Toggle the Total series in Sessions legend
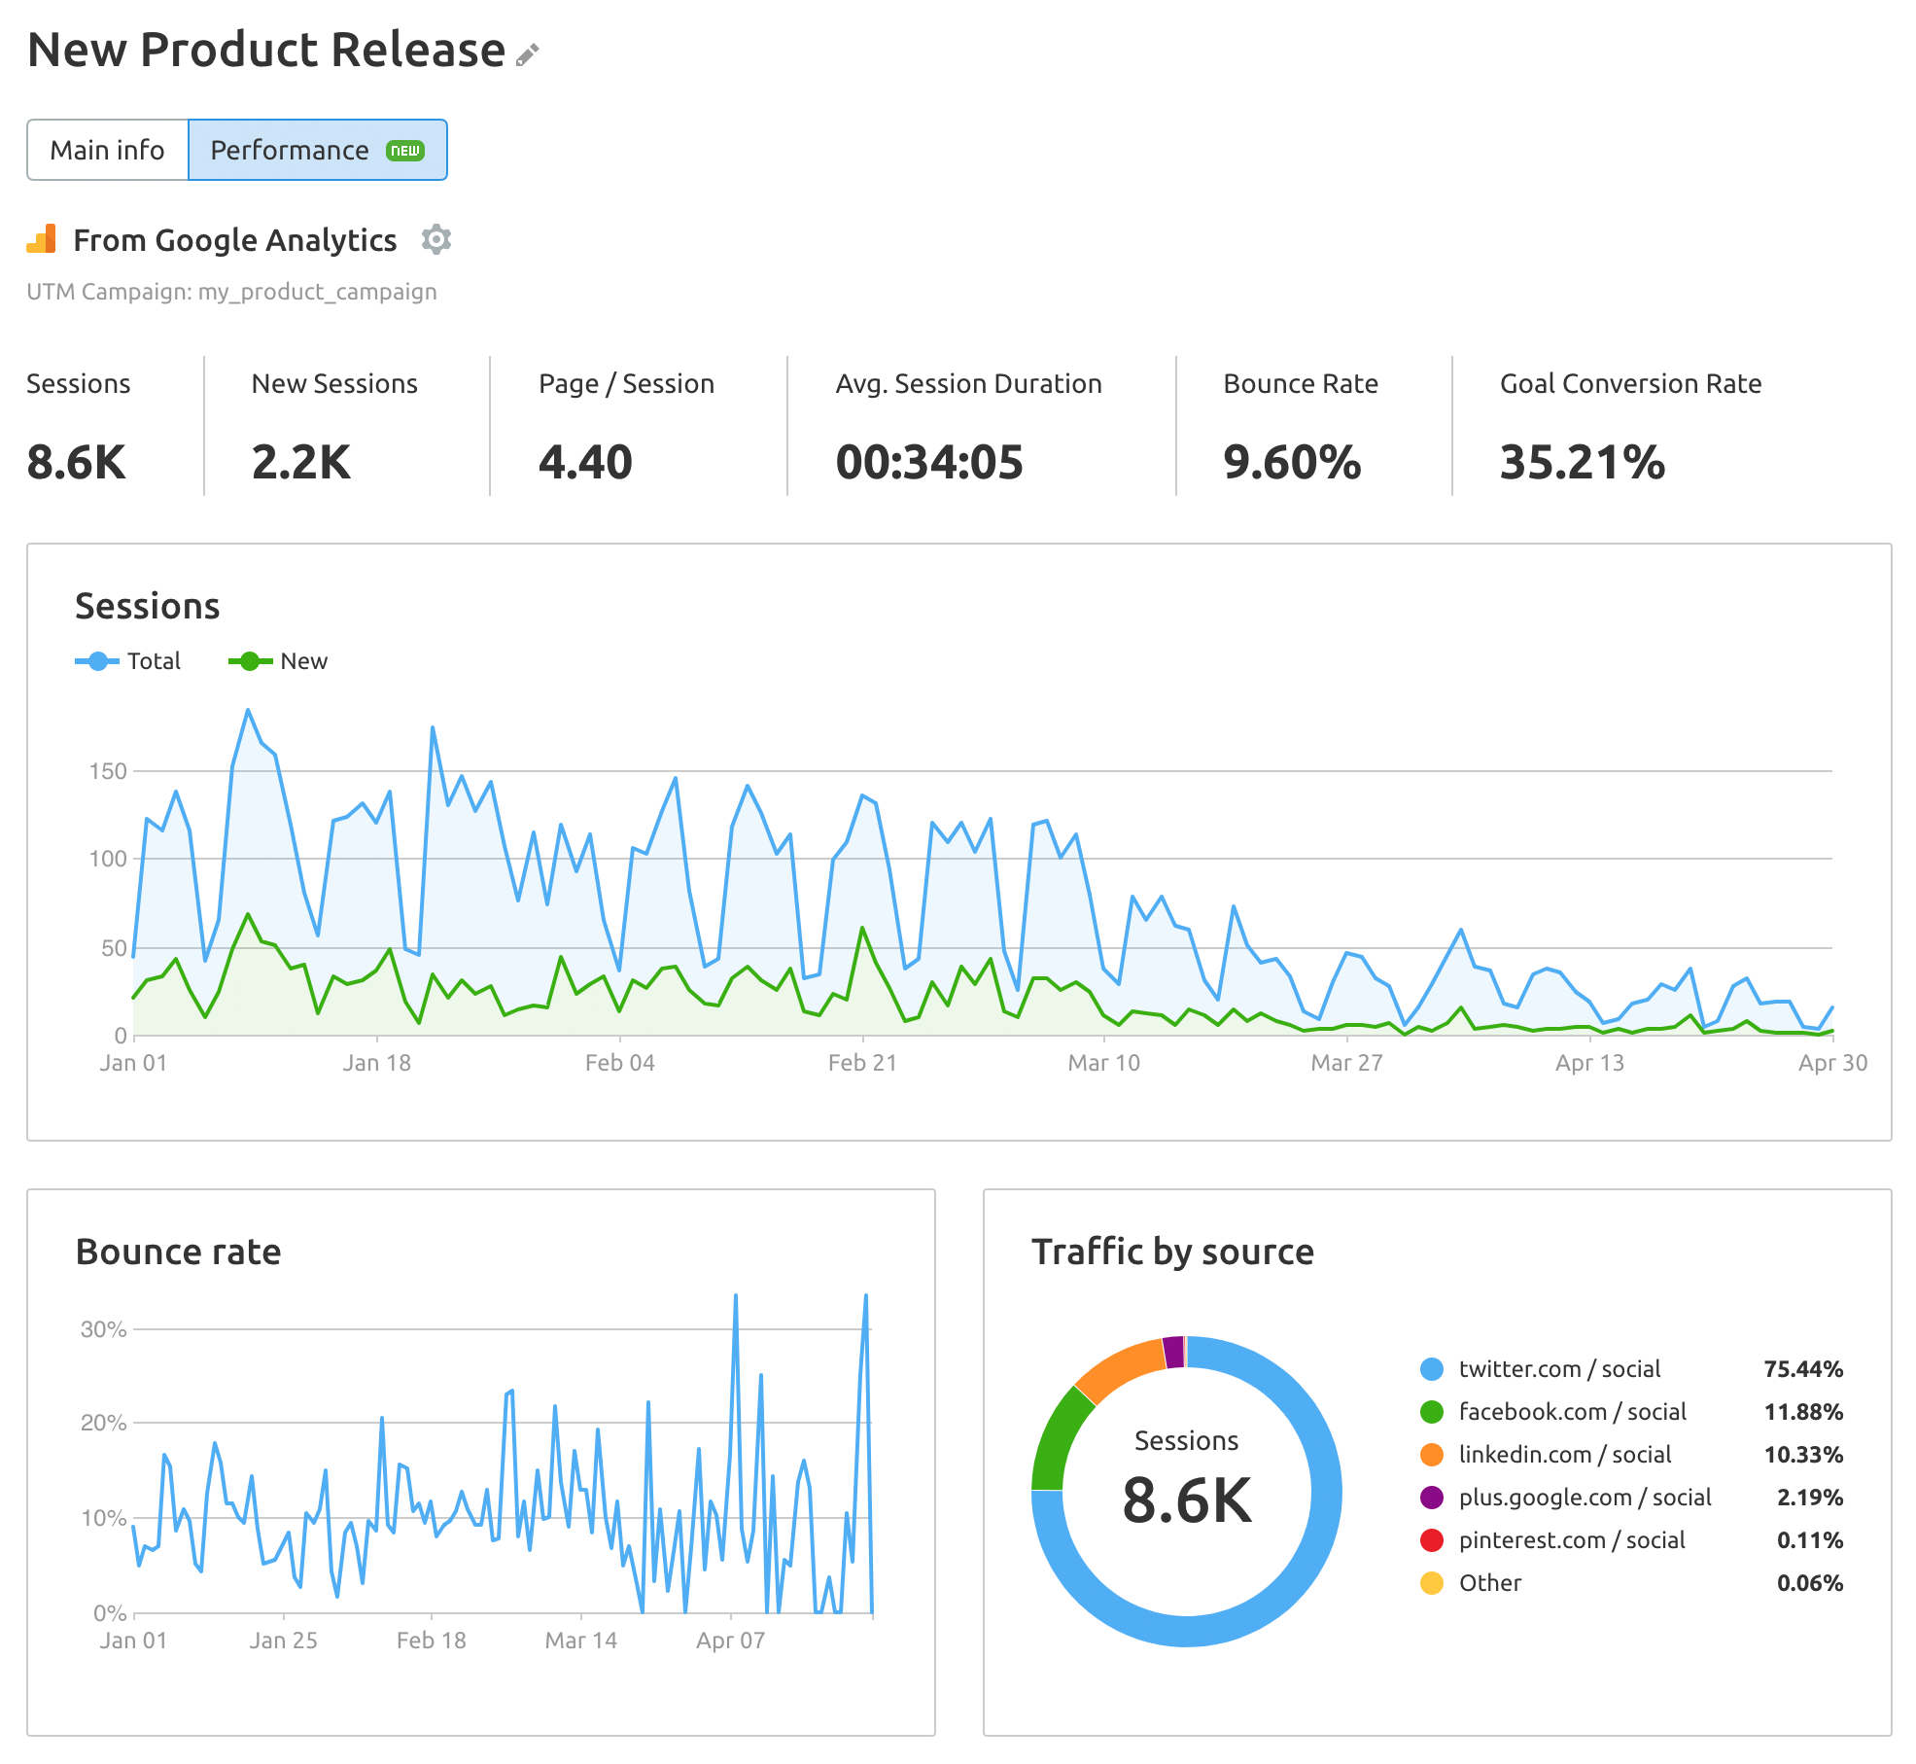The height and width of the screenshot is (1764, 1916). 128,661
